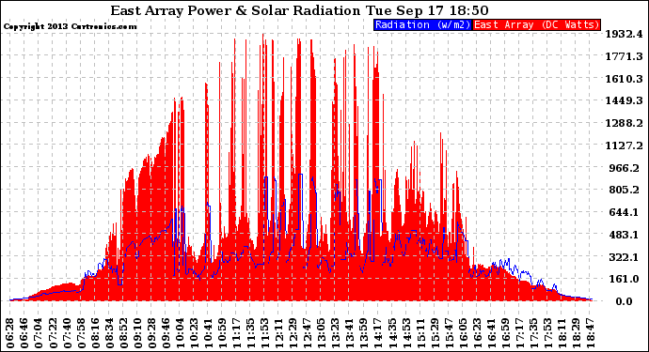Click the 10:23 time label
Image resolution: width=649 pixels, height=352 pixels.
(194, 332)
